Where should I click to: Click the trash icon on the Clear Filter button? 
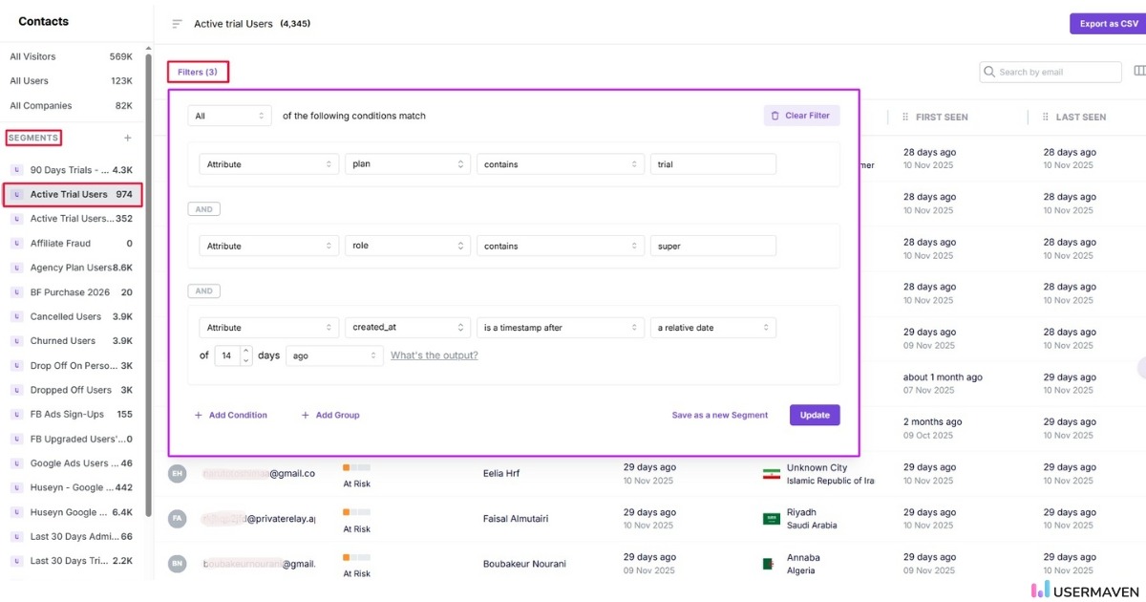pyautogui.click(x=775, y=115)
